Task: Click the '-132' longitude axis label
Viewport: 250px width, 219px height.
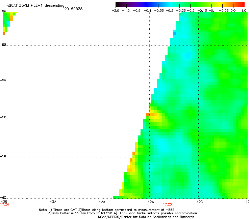Action: [52, 202]
